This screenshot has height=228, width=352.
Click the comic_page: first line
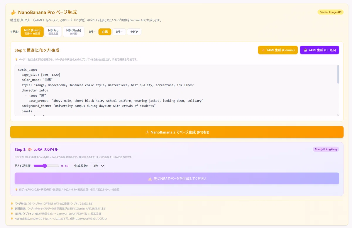(28, 69)
